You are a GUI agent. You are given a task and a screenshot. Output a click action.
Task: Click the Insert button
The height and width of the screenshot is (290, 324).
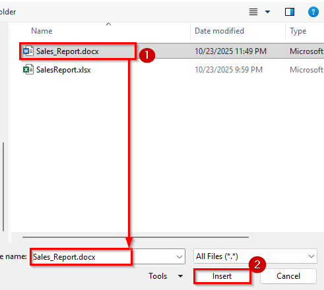[222, 276]
